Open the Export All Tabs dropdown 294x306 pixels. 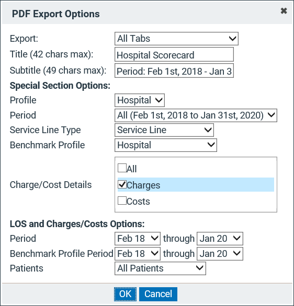[x=176, y=39]
